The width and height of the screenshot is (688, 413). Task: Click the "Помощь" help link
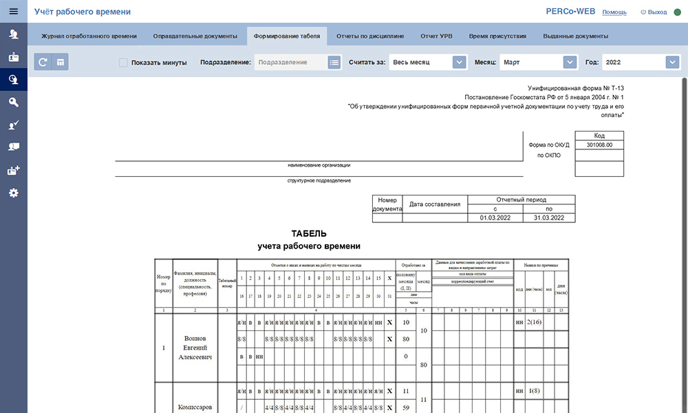pos(614,12)
